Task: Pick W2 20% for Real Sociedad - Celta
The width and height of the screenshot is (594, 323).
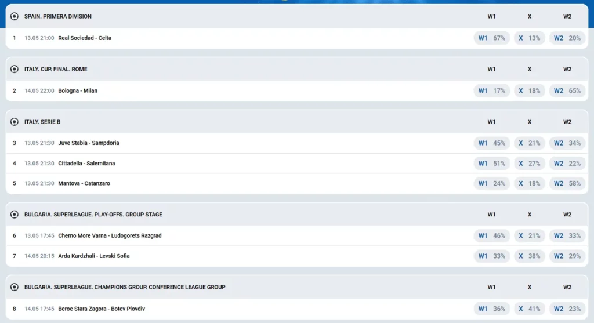Action: click(x=567, y=38)
